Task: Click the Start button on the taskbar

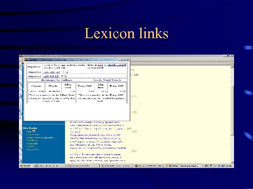Action: click(x=25, y=166)
